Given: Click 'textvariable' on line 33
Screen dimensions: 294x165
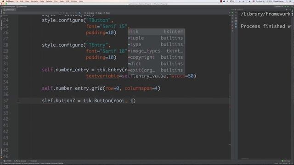Looking at the screenshot, I should tap(102, 76).
